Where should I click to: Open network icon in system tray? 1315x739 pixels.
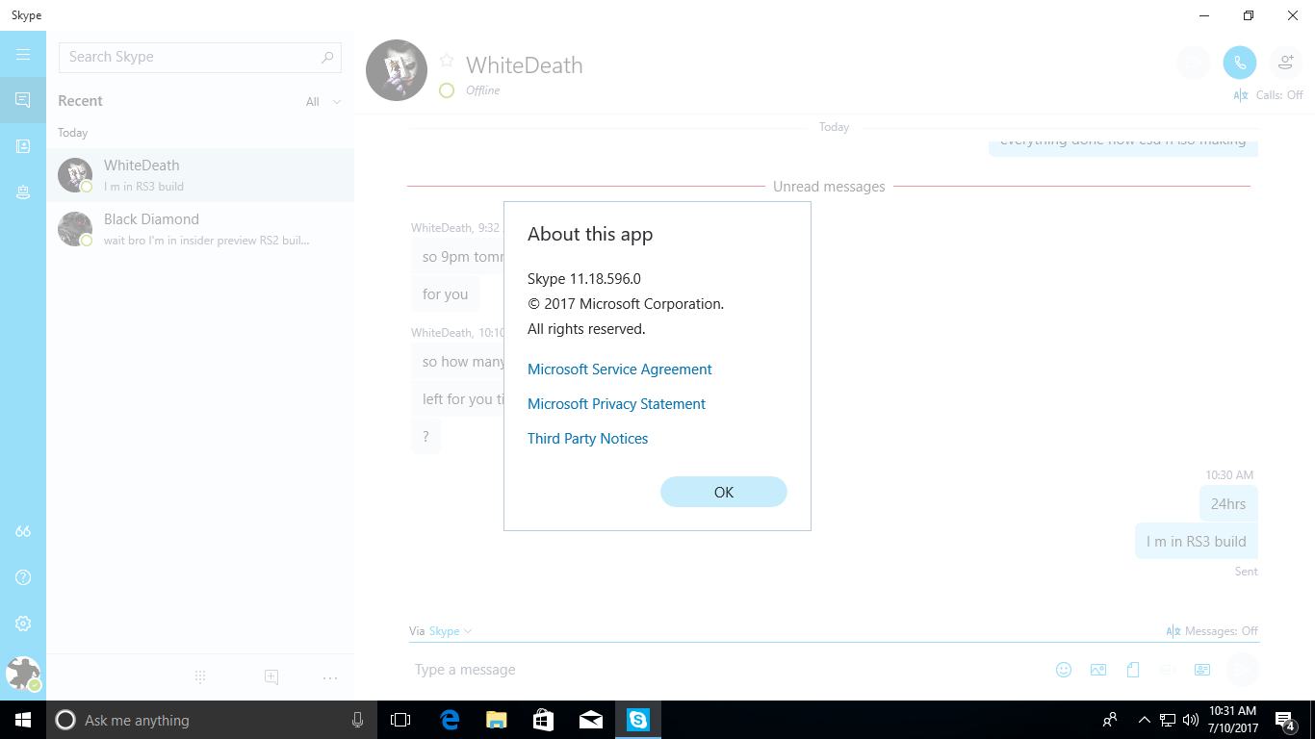[1168, 720]
